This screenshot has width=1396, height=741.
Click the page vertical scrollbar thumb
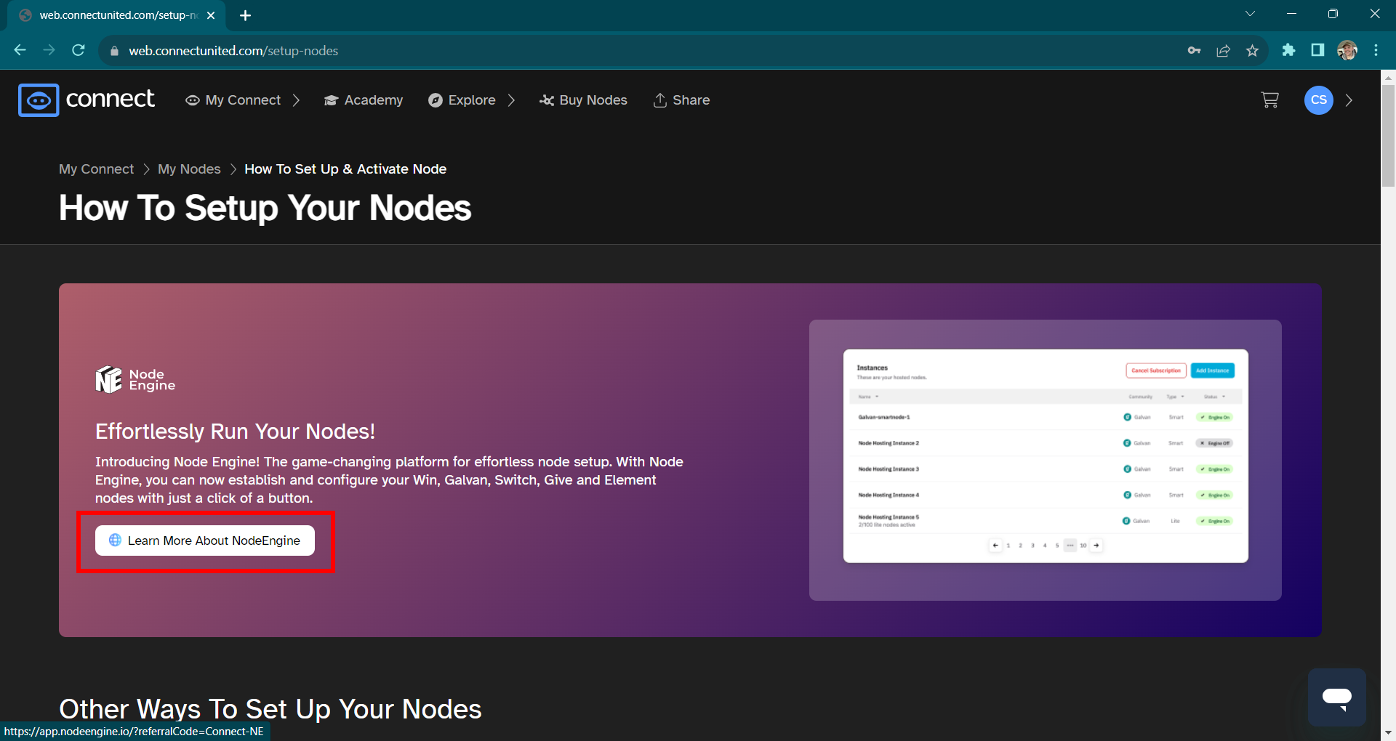[1388, 134]
